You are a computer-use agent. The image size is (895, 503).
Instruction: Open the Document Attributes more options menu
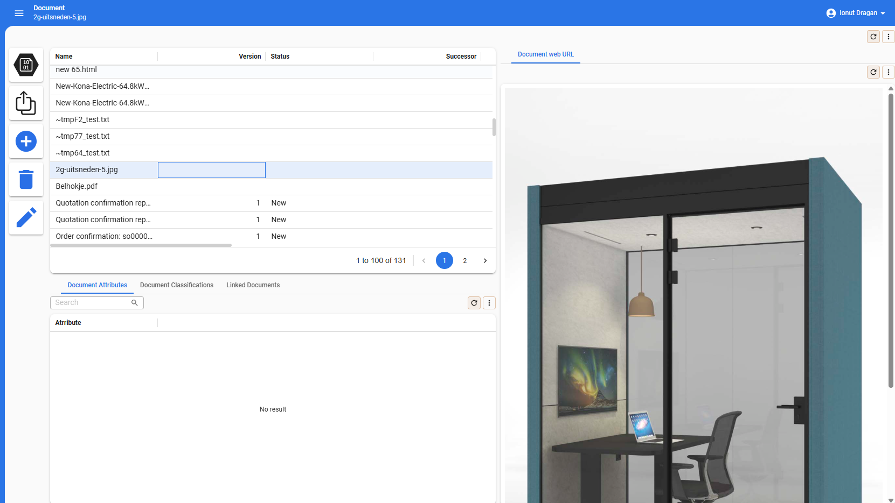coord(489,303)
